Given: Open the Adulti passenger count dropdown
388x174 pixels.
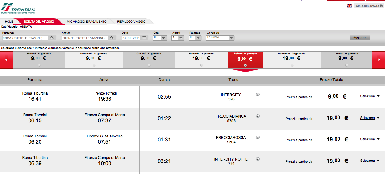Looking at the screenshot, I should point(181,38).
